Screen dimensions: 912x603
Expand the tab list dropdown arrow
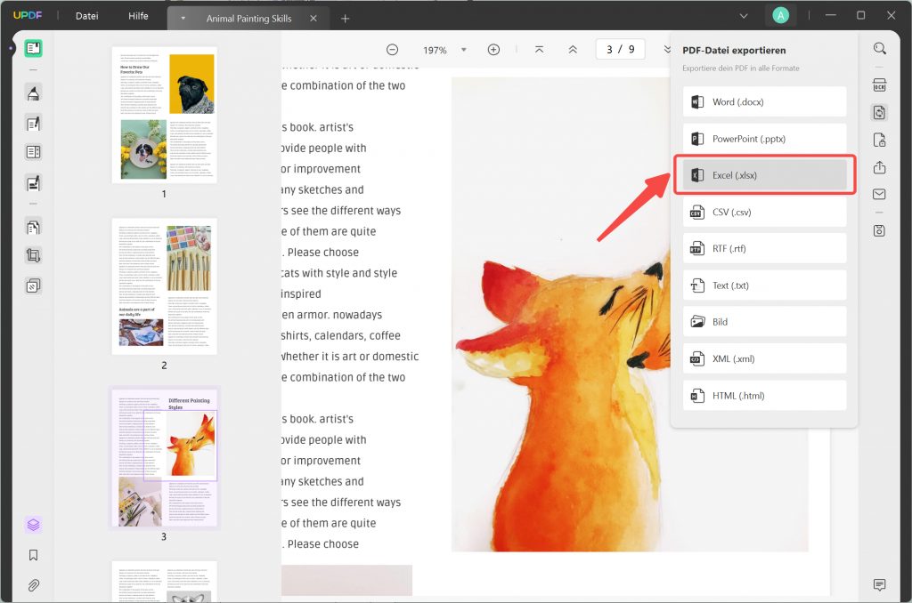[183, 19]
